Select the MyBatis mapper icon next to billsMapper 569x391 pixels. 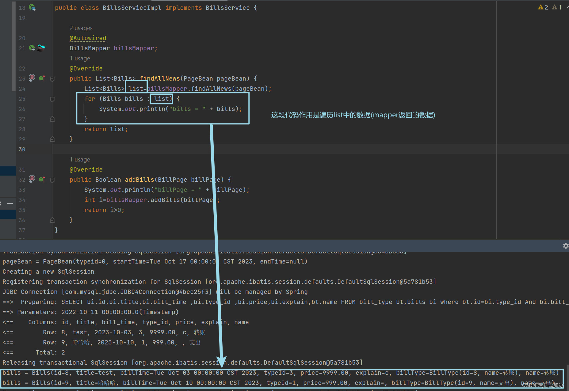tap(41, 48)
